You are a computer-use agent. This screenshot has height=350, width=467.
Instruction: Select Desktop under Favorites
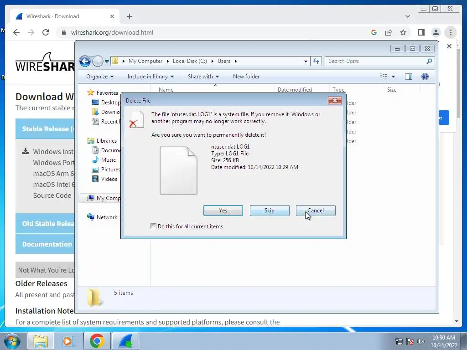tap(106, 103)
